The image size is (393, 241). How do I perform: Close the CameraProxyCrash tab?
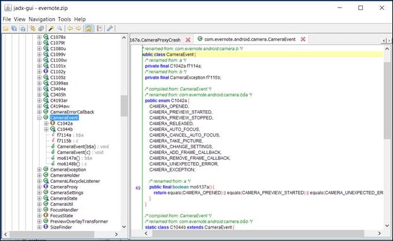[x=188, y=40]
